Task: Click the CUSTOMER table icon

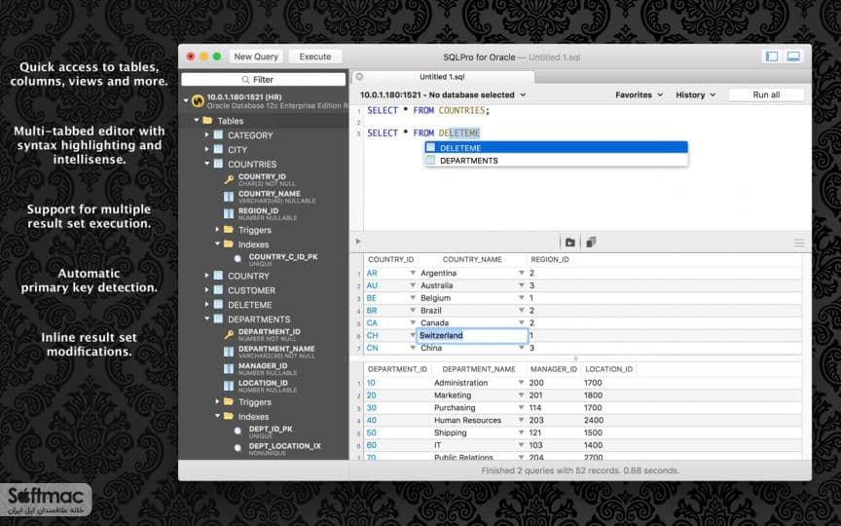Action: click(218, 290)
